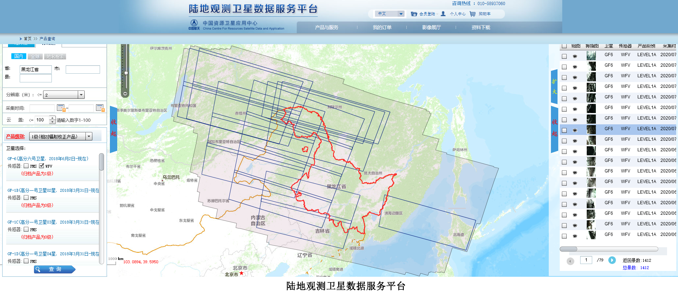Click the map zoom slider handle
678x295 pixels.
click(x=126, y=73)
